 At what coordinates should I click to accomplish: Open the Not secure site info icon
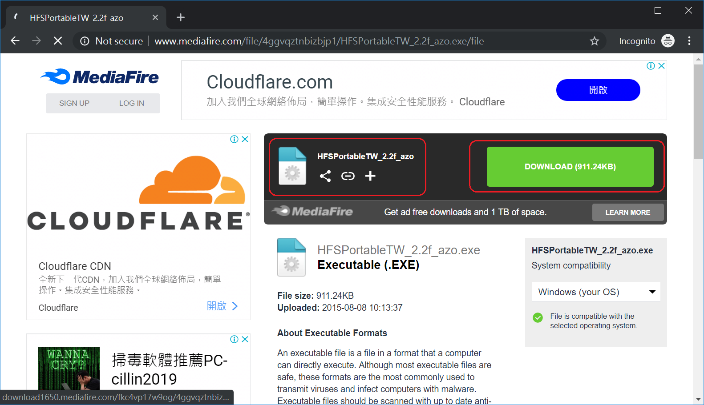click(x=85, y=41)
